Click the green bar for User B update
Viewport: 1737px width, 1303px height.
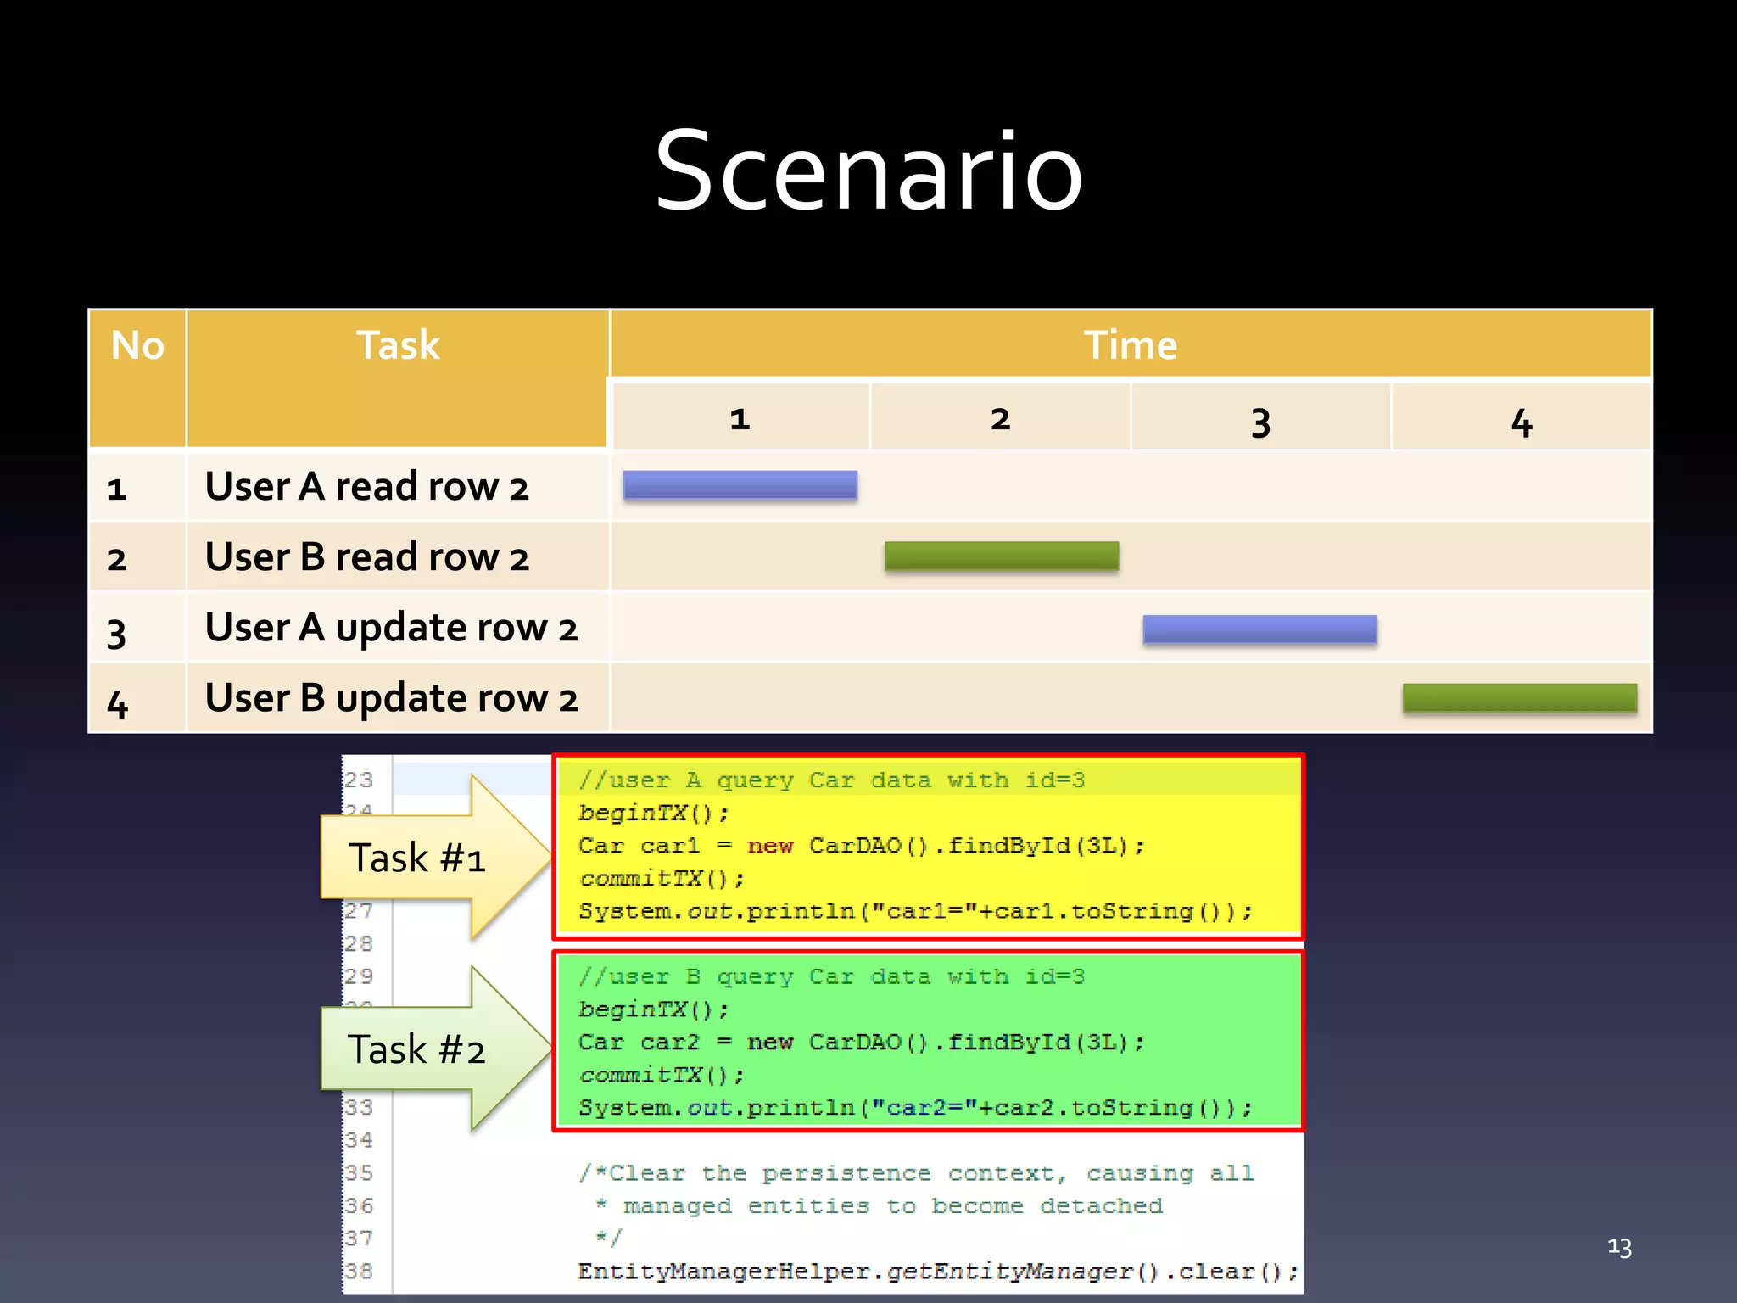pyautogui.click(x=1520, y=697)
